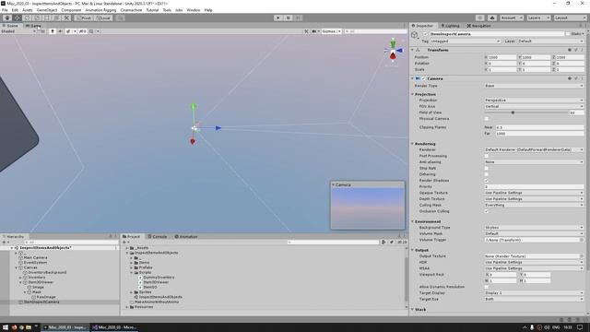The image size is (590, 332).
Task: Switch to the Navigation tab
Action: coord(479,26)
